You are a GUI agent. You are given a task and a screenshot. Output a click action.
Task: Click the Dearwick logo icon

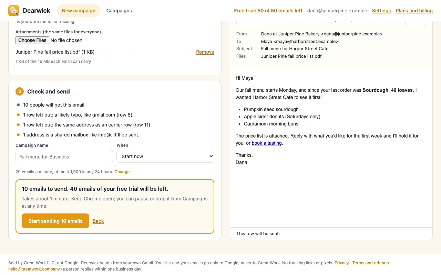tap(14, 11)
